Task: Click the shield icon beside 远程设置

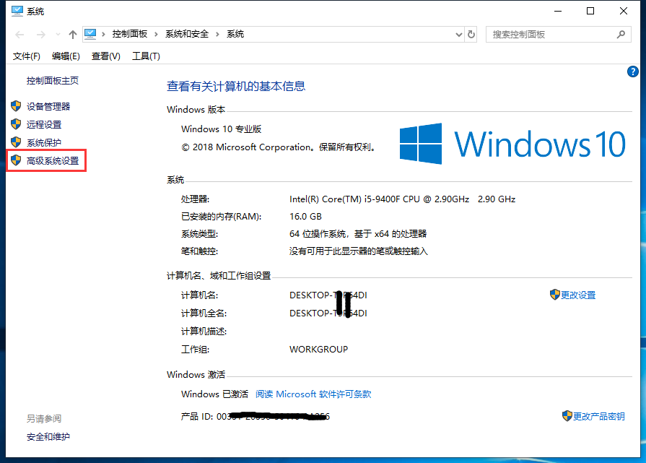Action: point(16,124)
